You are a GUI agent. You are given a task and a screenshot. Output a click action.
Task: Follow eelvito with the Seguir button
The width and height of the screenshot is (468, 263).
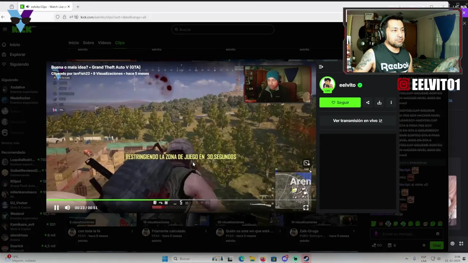(340, 103)
